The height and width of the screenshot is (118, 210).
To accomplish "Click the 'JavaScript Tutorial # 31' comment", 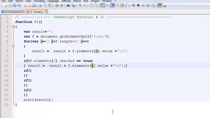I will pyautogui.click(x=79, y=17).
